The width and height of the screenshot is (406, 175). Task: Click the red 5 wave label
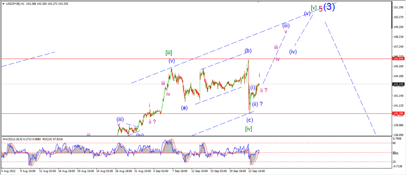(x=320, y=9)
